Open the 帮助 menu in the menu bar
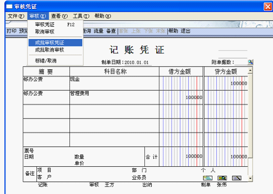 [x=102, y=16]
